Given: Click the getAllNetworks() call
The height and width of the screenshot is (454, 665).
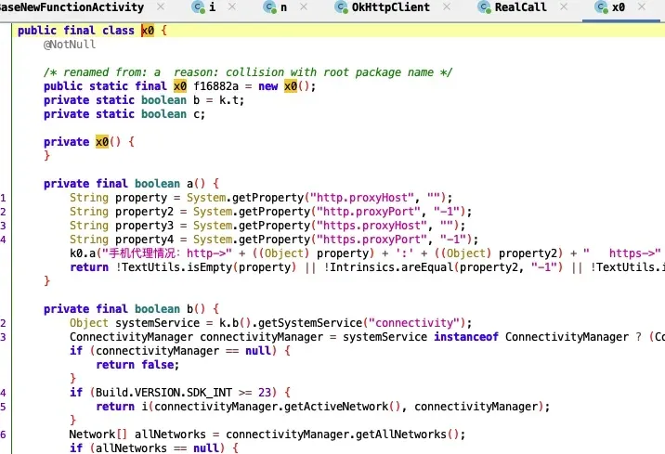Looking at the screenshot, I should 407,435.
